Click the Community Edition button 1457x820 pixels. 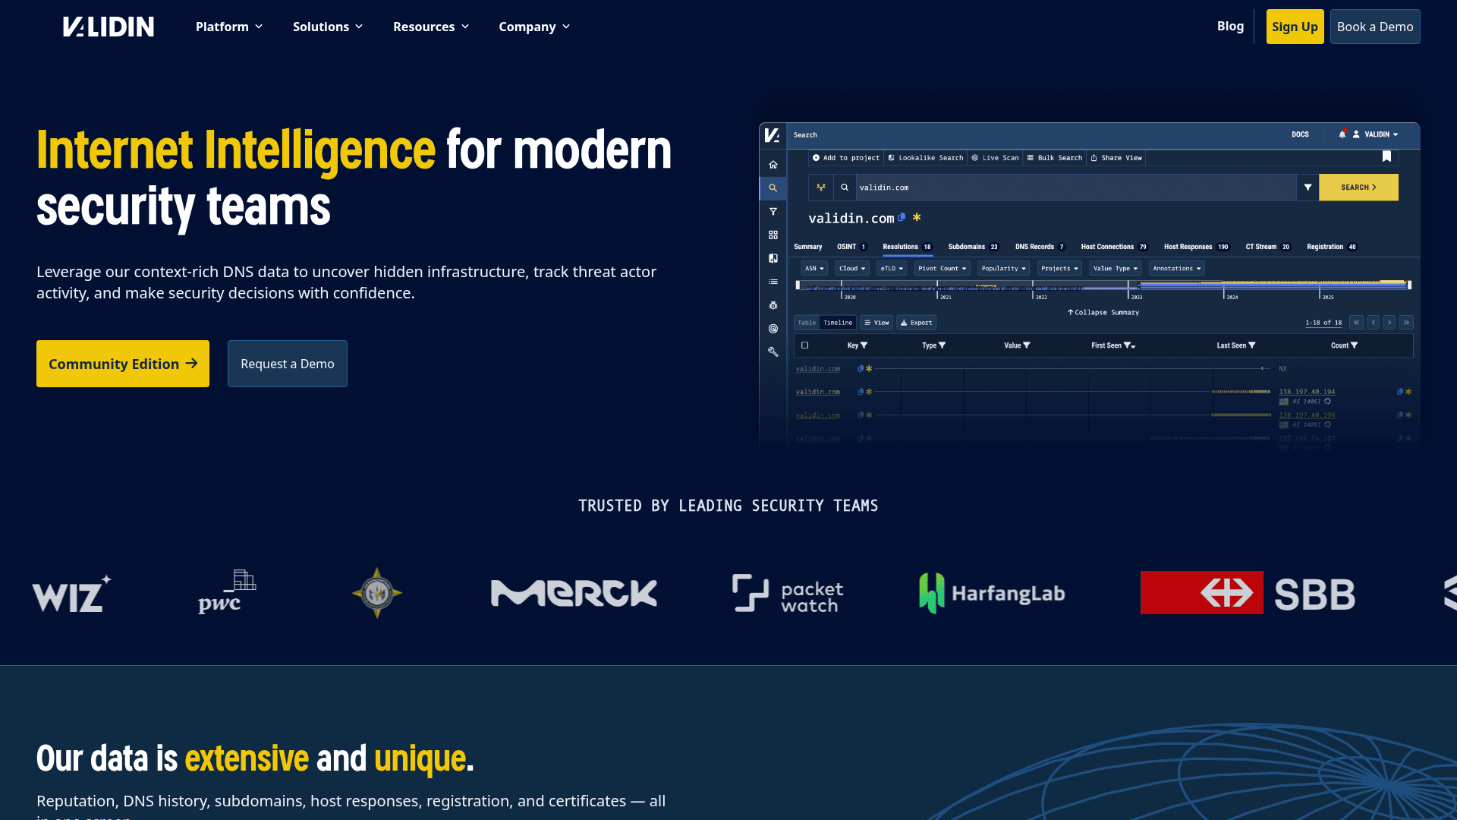123,364
